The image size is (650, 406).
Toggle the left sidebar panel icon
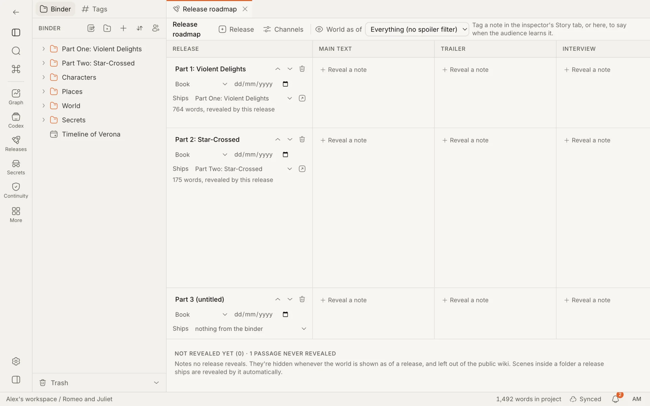[x=16, y=32]
